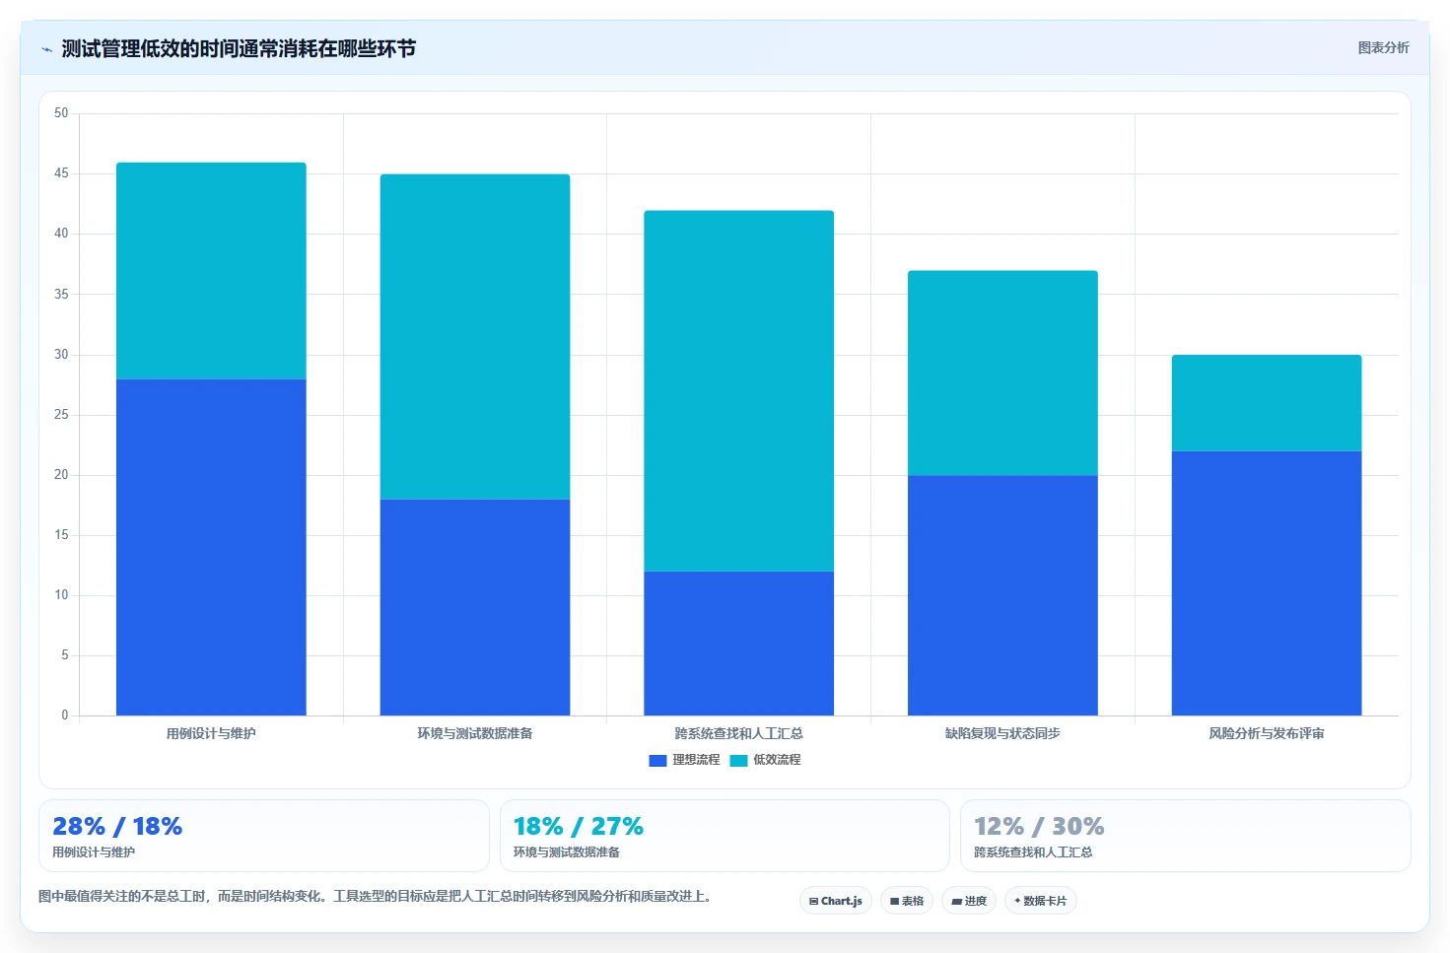The width and height of the screenshot is (1450, 953).
Task: Click the Chart.js tag chip
Action: point(836,901)
